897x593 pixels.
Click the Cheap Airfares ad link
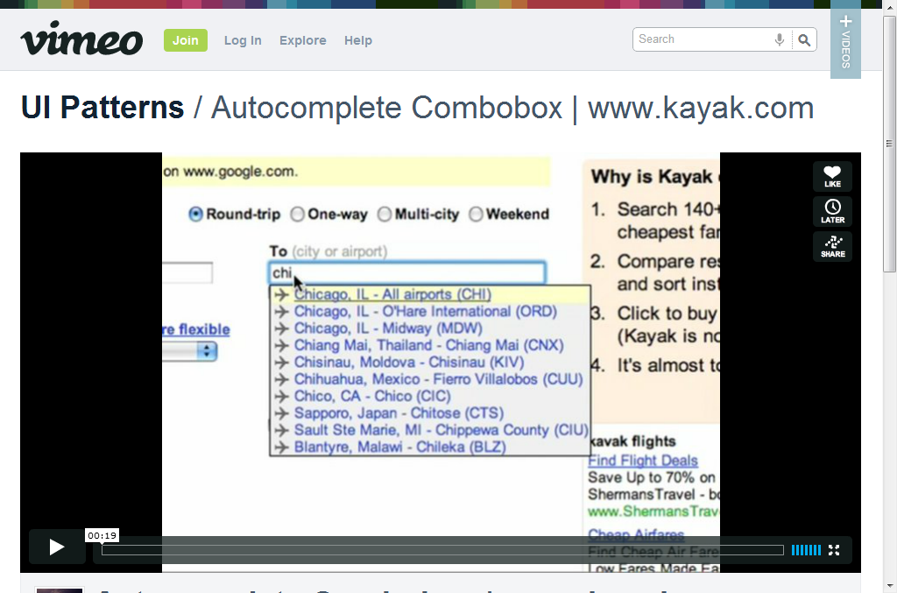(636, 535)
